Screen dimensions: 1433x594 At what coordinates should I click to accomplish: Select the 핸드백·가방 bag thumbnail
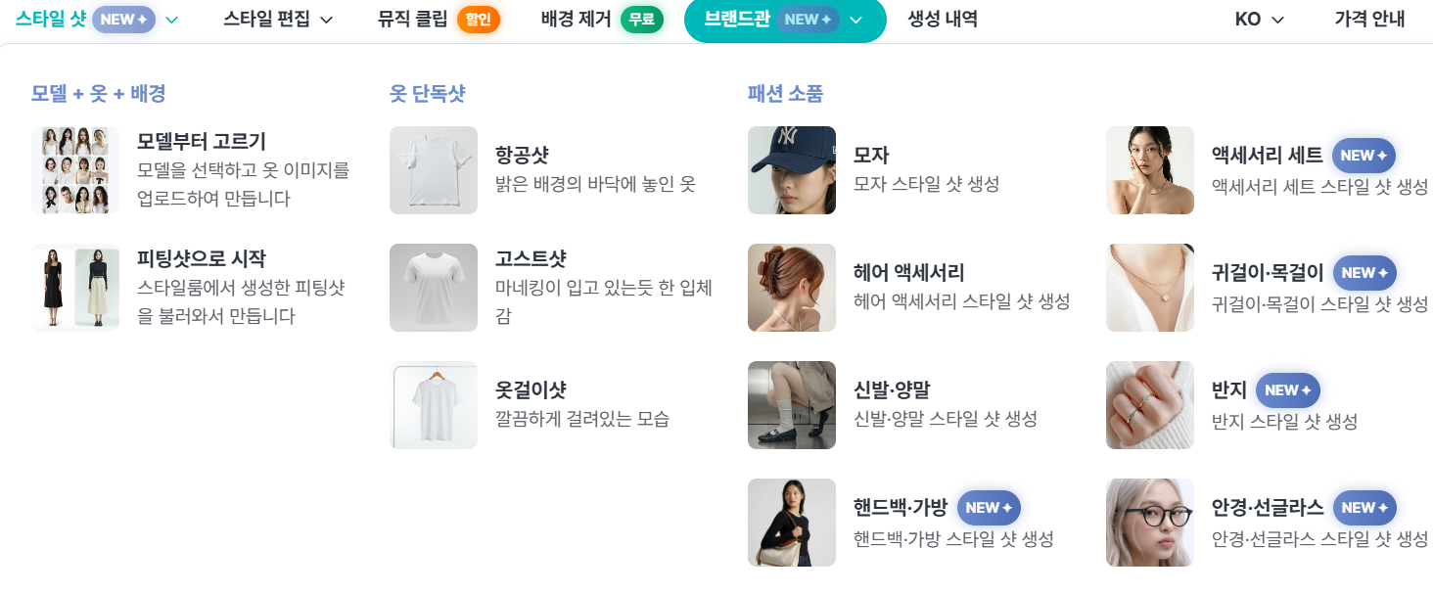pyautogui.click(x=792, y=523)
